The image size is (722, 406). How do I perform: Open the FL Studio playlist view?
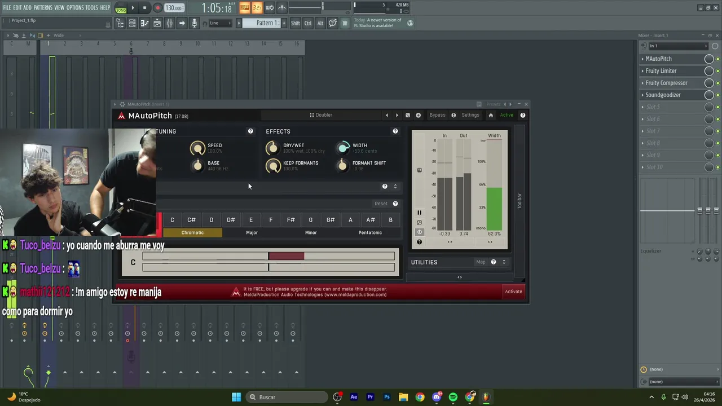pos(157,23)
